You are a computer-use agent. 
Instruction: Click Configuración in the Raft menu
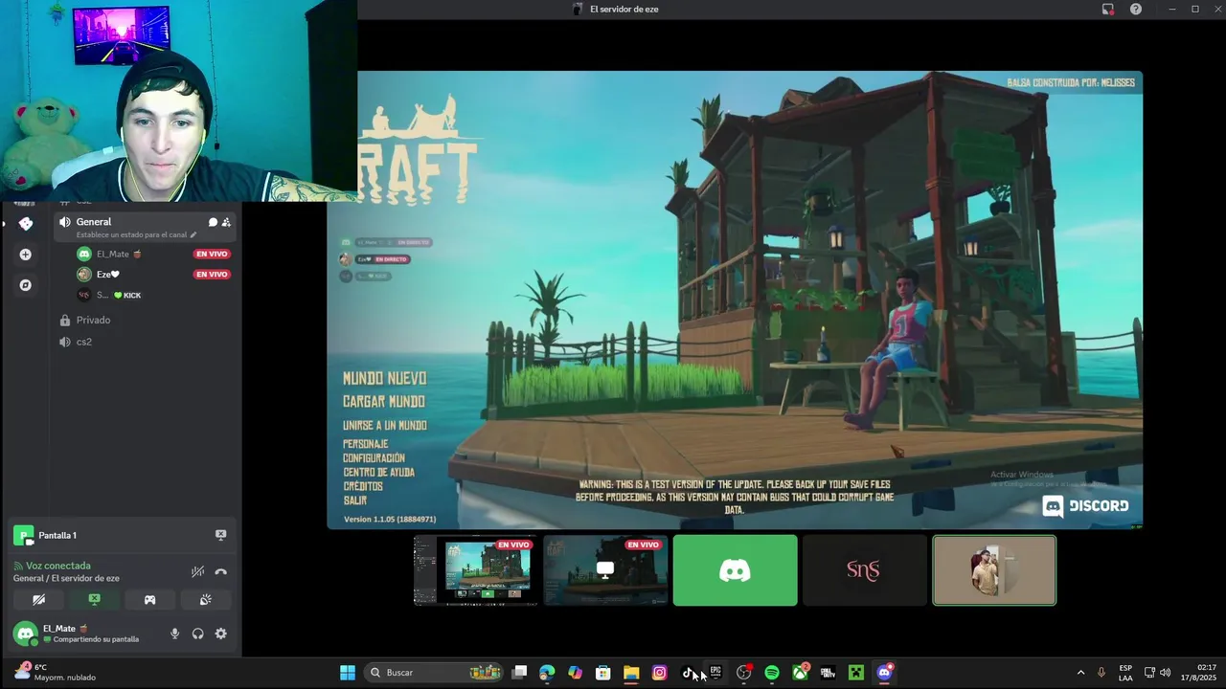(375, 458)
